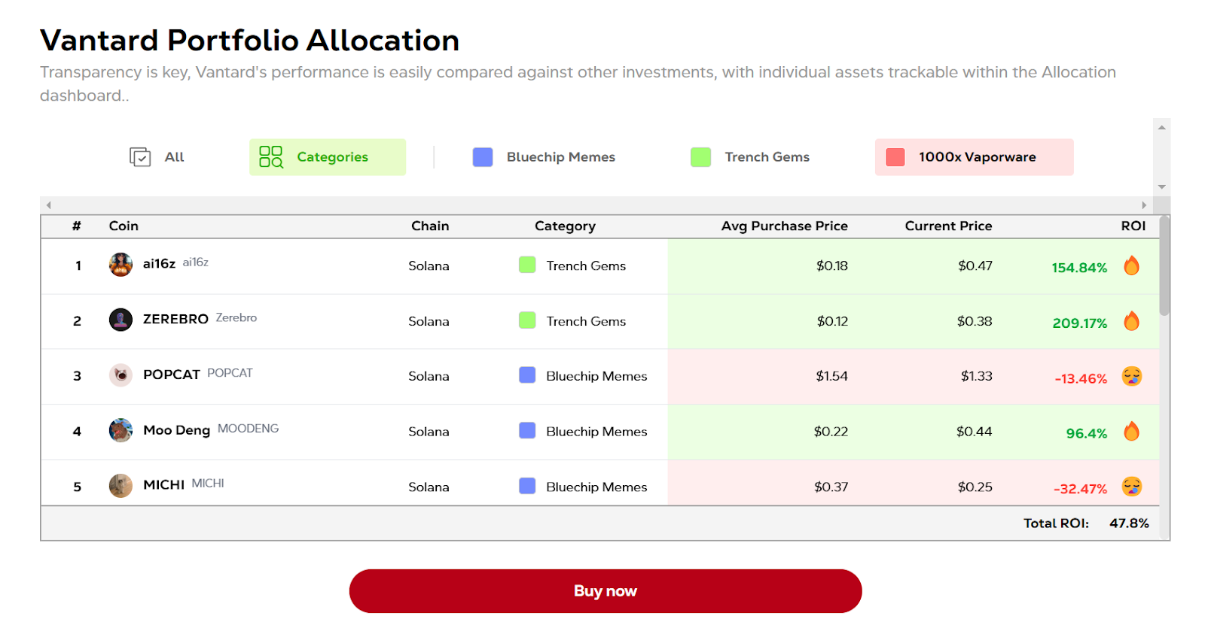
Task: Click the horizontal scrollbar right arrow
Action: point(1144,205)
